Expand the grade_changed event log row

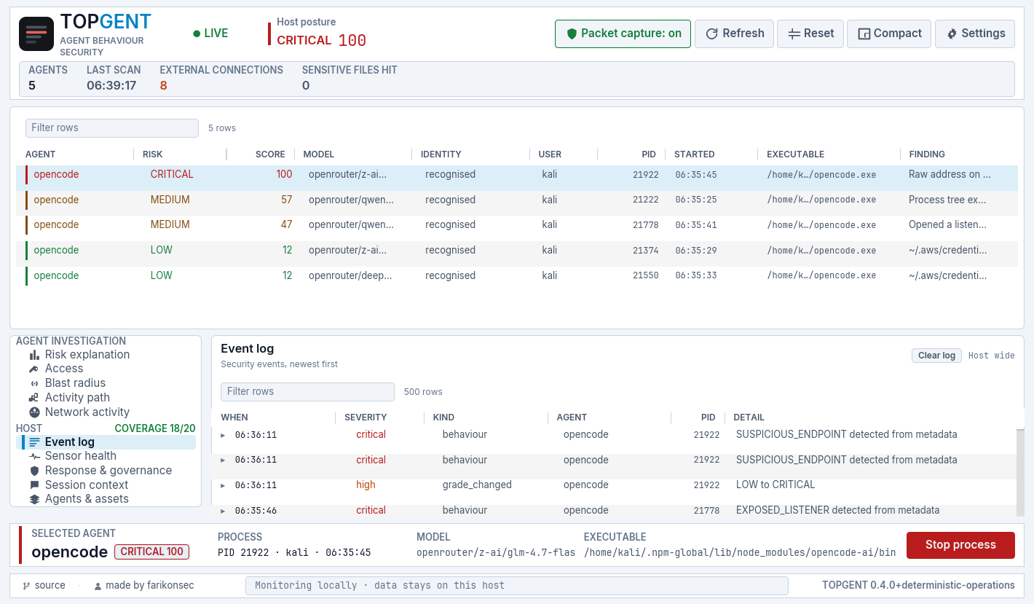tap(224, 485)
